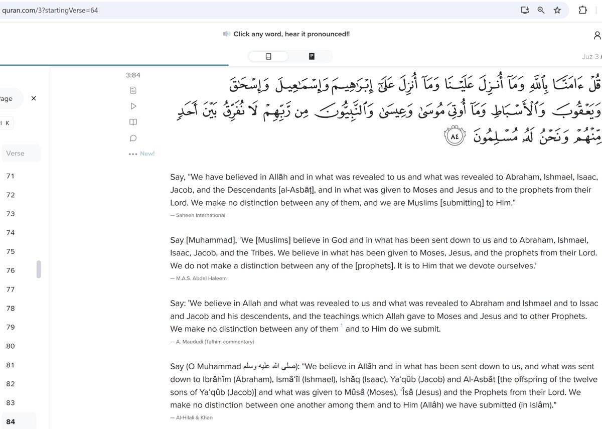Click the sidebar verse list scrollbar thumb
Image resolution: width=602 pixels, height=429 pixels.
pyautogui.click(x=39, y=269)
